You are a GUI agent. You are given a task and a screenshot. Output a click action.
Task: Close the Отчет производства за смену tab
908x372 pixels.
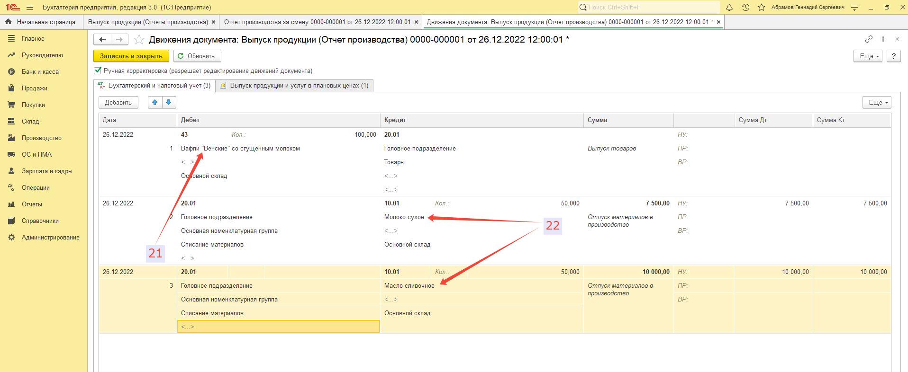[x=416, y=22]
